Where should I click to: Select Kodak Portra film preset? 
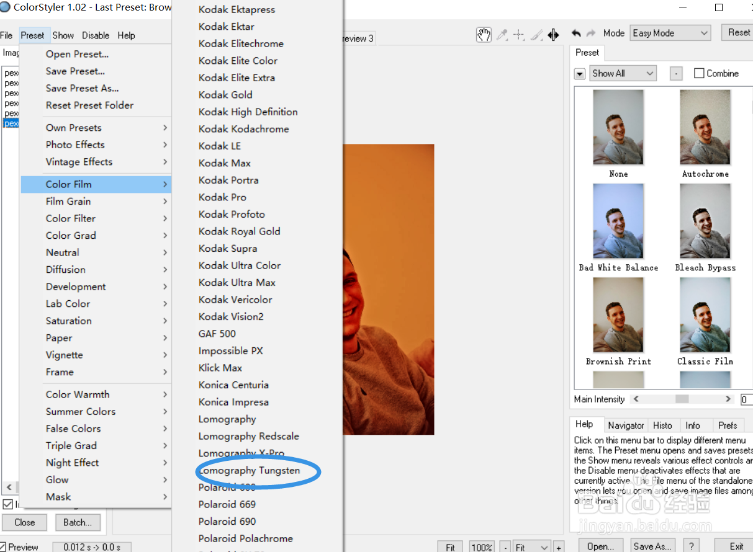258,180
